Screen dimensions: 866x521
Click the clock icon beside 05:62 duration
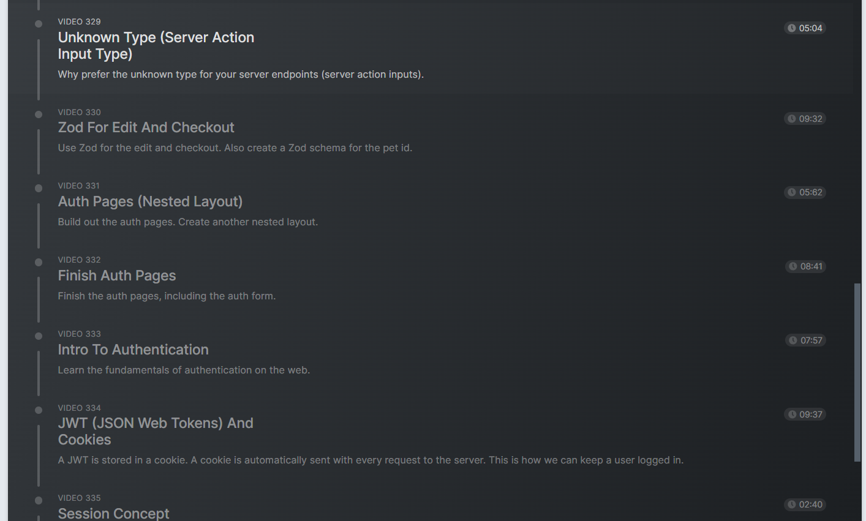(792, 192)
